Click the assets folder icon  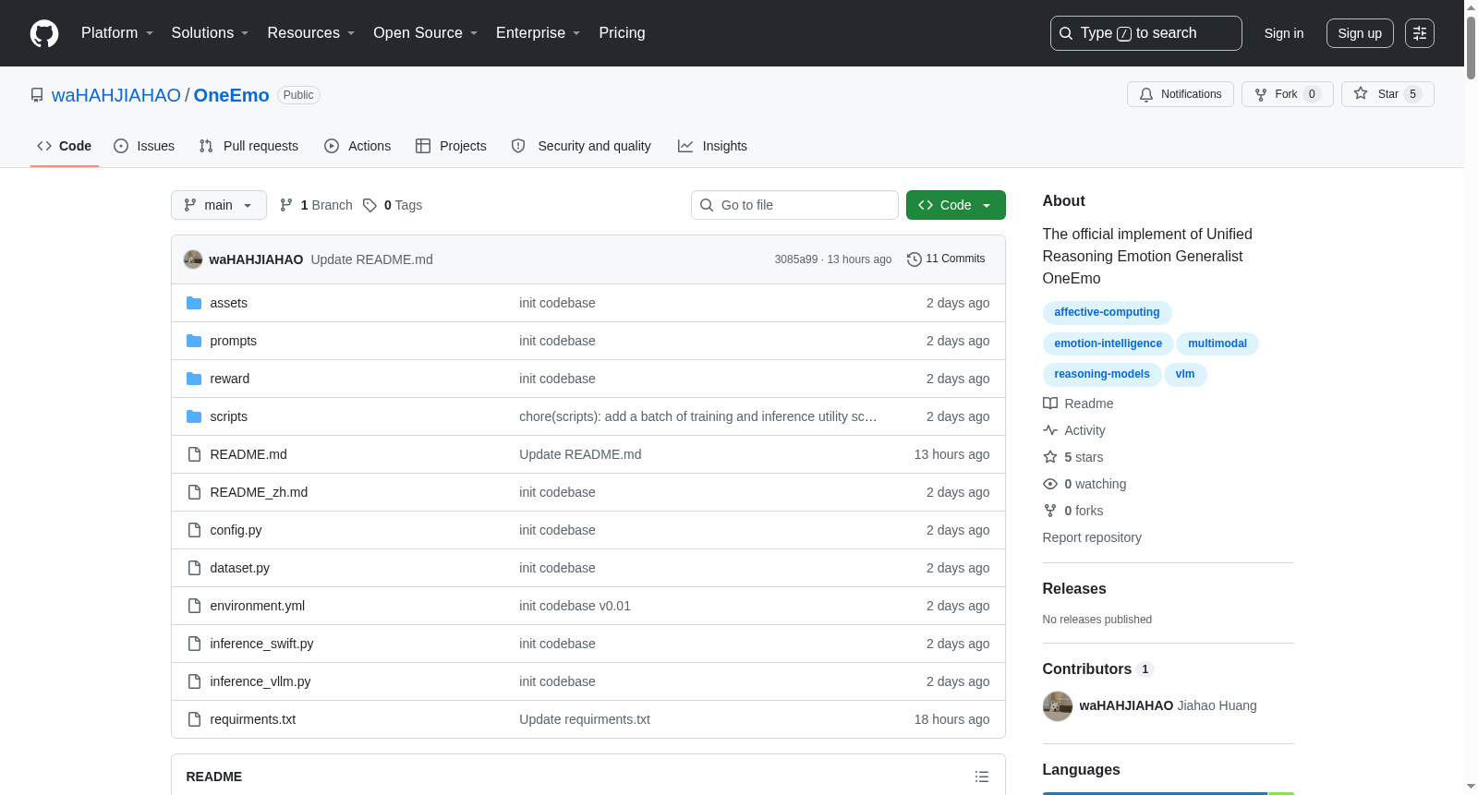tap(194, 303)
